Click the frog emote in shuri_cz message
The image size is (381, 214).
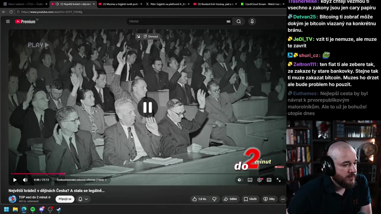tap(326, 55)
